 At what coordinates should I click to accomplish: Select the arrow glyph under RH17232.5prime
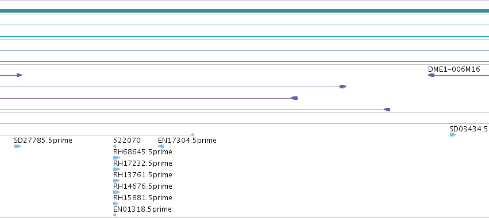[117, 169]
